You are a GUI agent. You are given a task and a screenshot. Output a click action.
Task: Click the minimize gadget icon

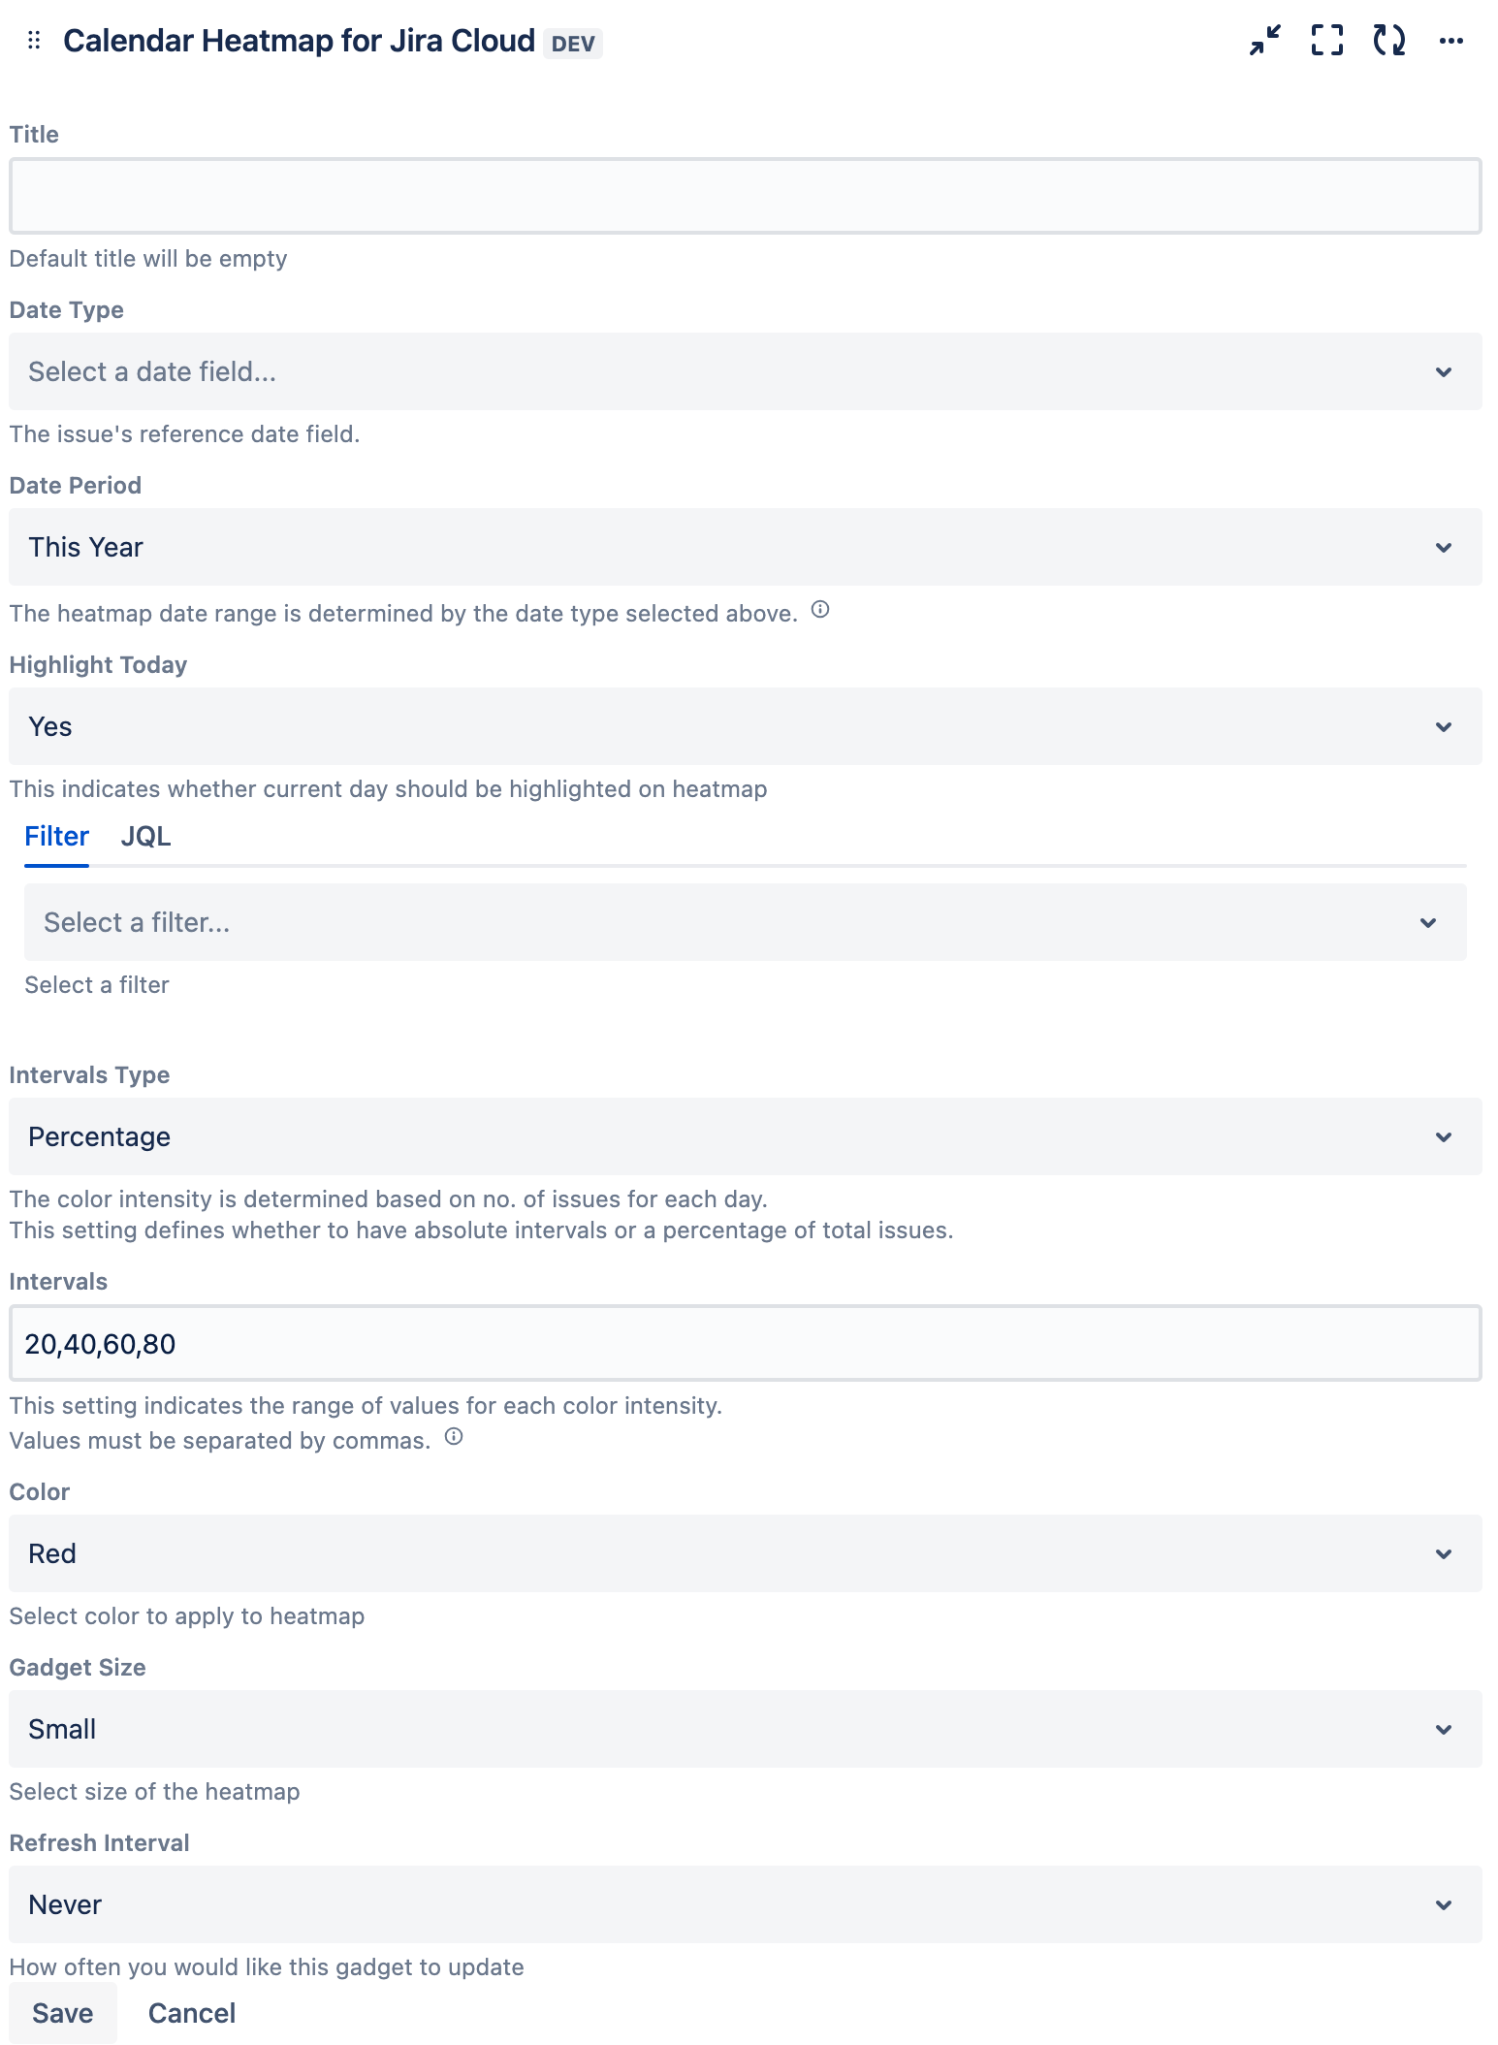(x=1264, y=41)
